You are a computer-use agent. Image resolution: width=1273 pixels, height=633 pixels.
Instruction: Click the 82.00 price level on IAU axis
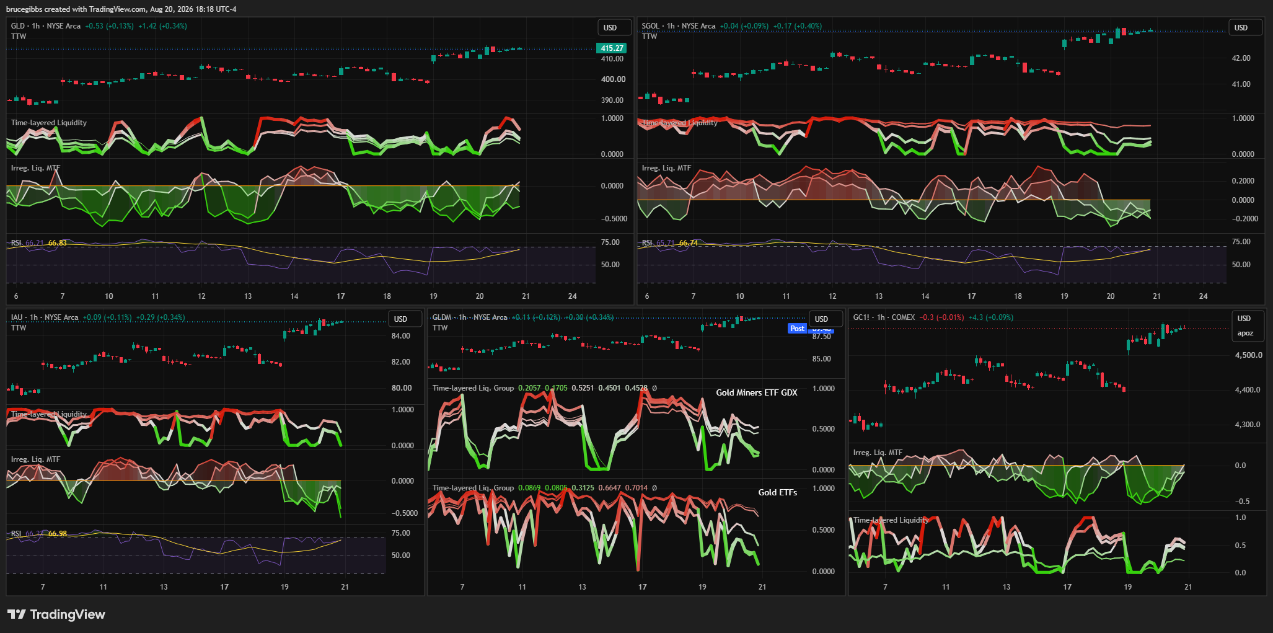pos(401,362)
